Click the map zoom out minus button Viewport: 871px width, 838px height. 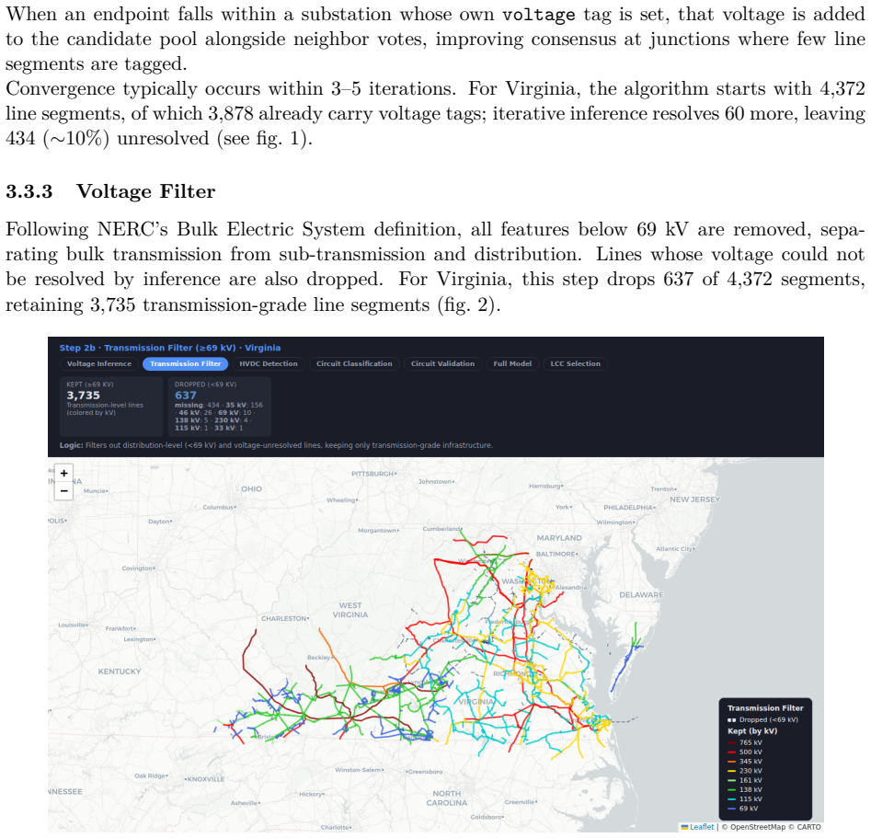point(63,490)
